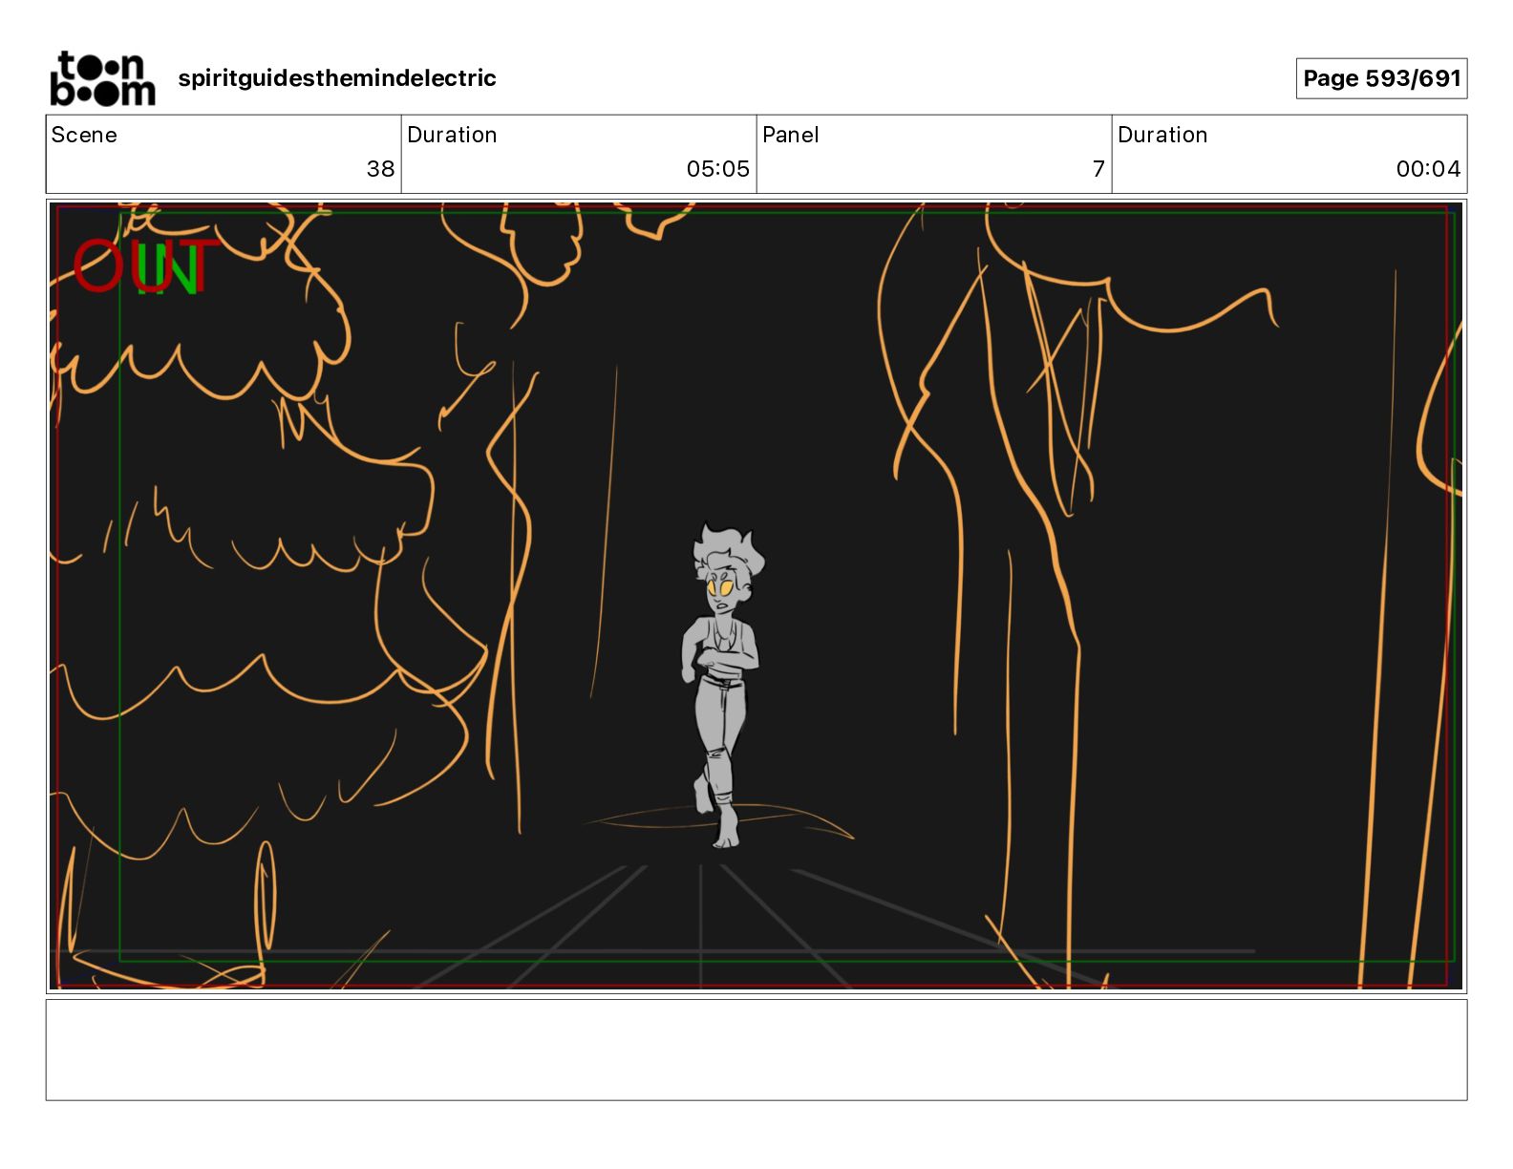Screen dimensions: 1513x1169
Task: Click the scene duration value 05:05
Action: click(x=717, y=169)
